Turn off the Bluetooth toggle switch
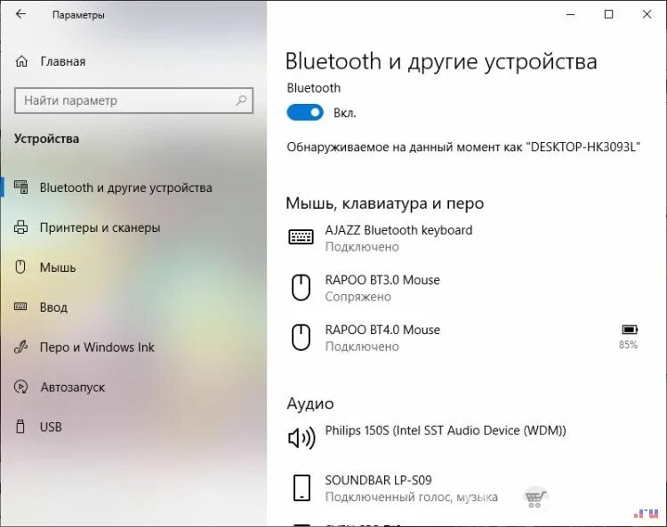 click(x=305, y=113)
